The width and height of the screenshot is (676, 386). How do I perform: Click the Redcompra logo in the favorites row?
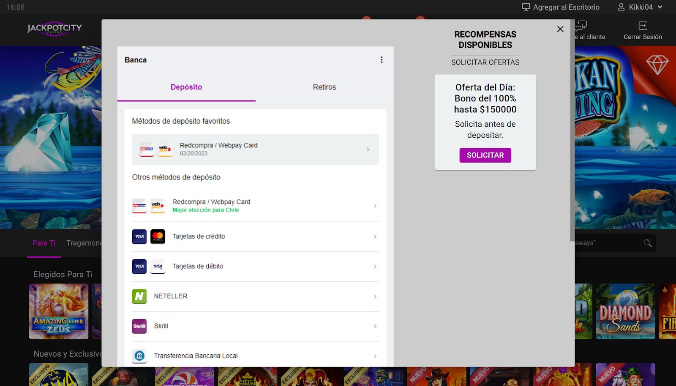pyautogui.click(x=147, y=150)
